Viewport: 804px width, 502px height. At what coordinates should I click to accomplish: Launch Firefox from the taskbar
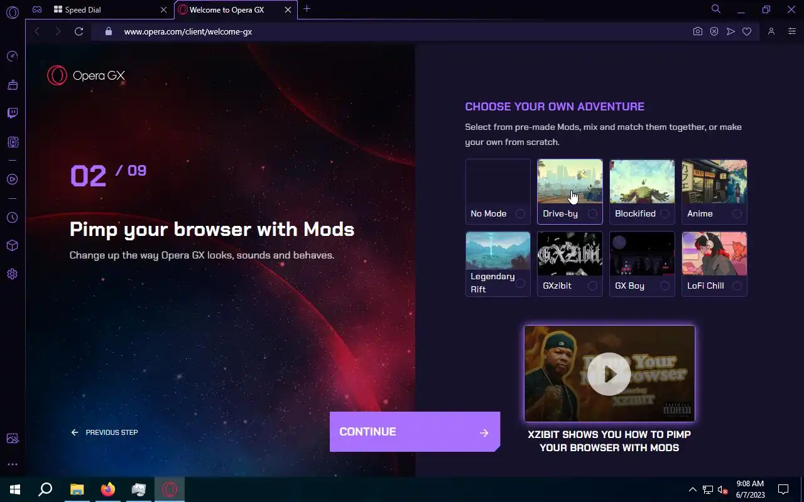point(108,489)
